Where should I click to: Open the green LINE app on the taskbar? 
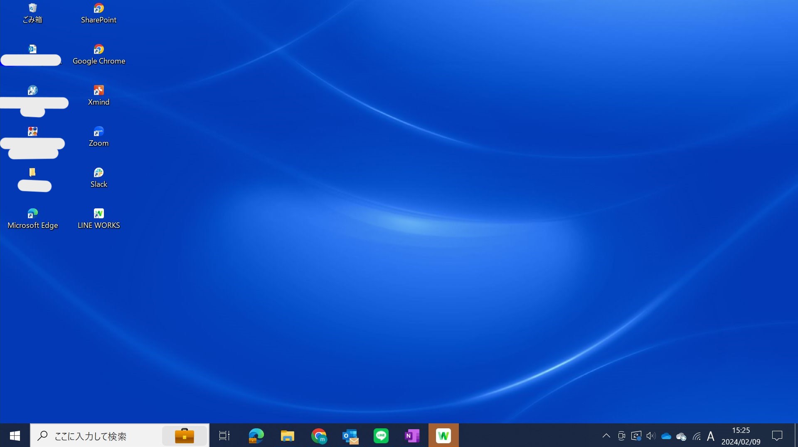381,436
